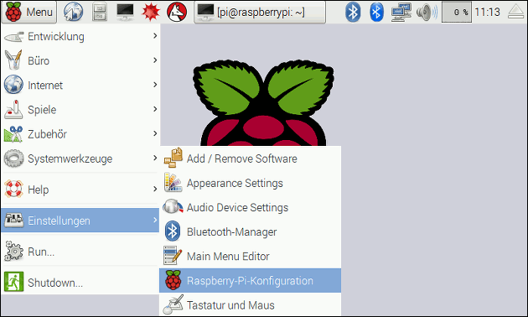Launch the terminal monitor icon in panel
Viewport: 528px width, 317px height.
(125, 12)
